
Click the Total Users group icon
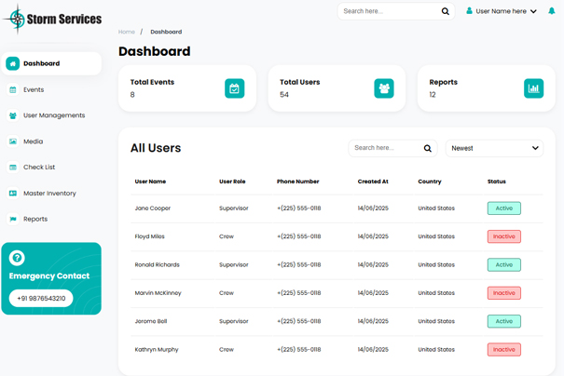383,88
